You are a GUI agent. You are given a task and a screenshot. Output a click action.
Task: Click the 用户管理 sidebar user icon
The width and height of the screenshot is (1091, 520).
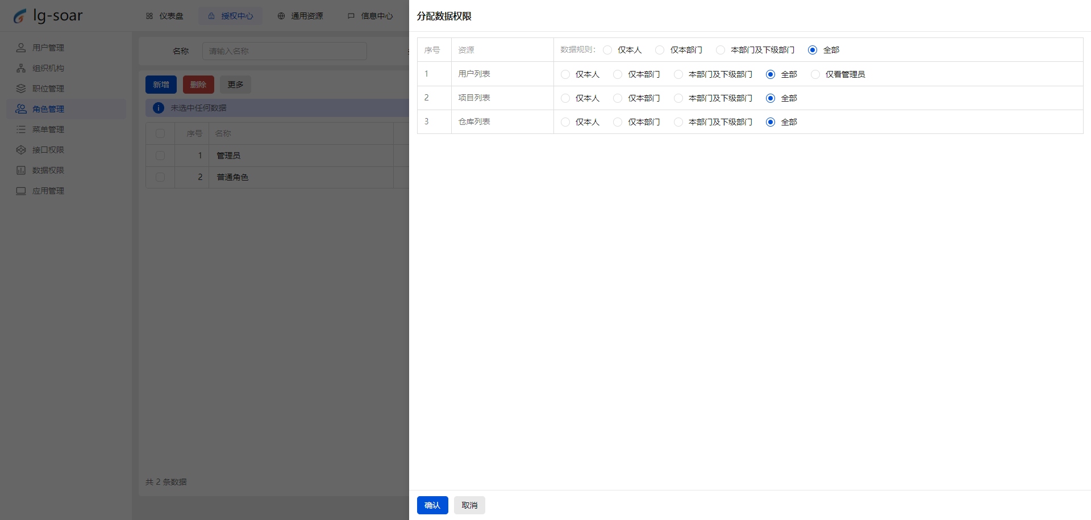tap(21, 48)
